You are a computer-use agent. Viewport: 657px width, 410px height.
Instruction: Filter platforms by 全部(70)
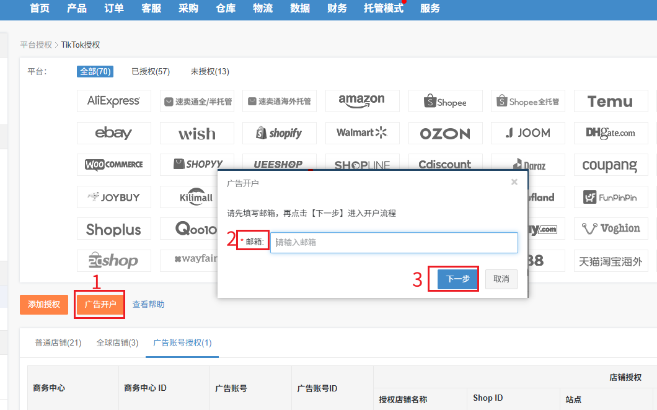95,72
